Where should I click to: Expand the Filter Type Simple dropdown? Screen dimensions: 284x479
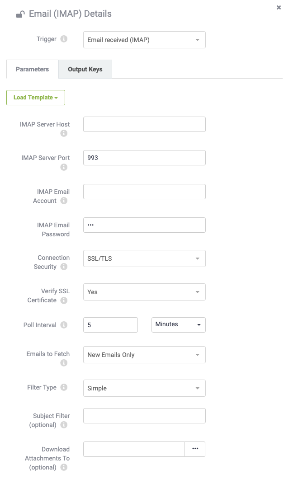click(x=144, y=388)
